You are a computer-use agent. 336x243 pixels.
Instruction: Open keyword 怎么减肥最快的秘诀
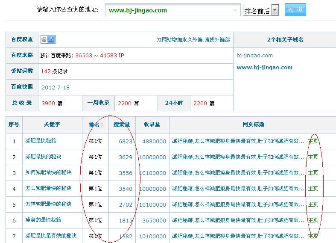pos(48,188)
